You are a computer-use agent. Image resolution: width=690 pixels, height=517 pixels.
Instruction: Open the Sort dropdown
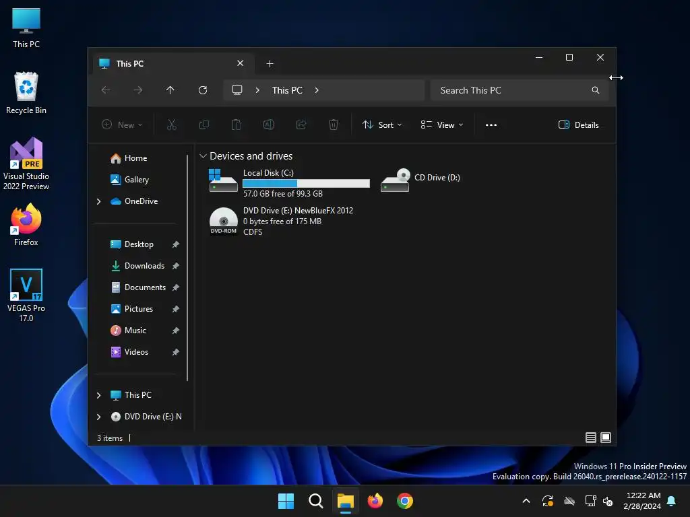click(x=382, y=125)
